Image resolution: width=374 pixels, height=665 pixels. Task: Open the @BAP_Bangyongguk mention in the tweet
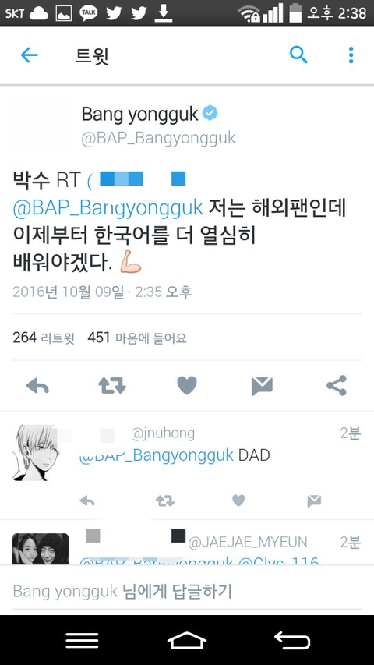point(108,209)
